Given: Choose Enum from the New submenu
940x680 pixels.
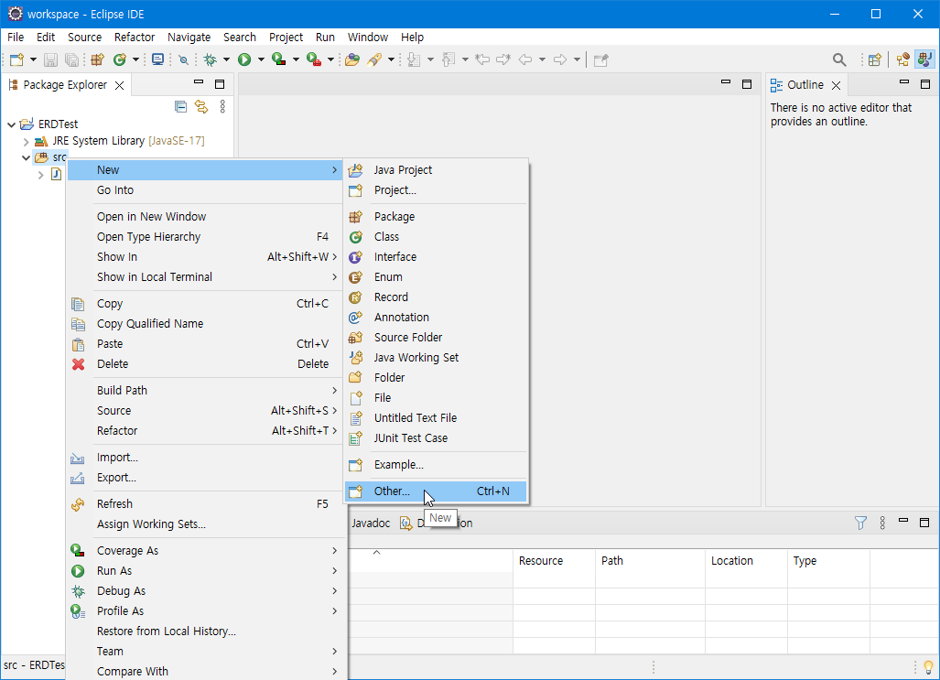Looking at the screenshot, I should pyautogui.click(x=437, y=277).
